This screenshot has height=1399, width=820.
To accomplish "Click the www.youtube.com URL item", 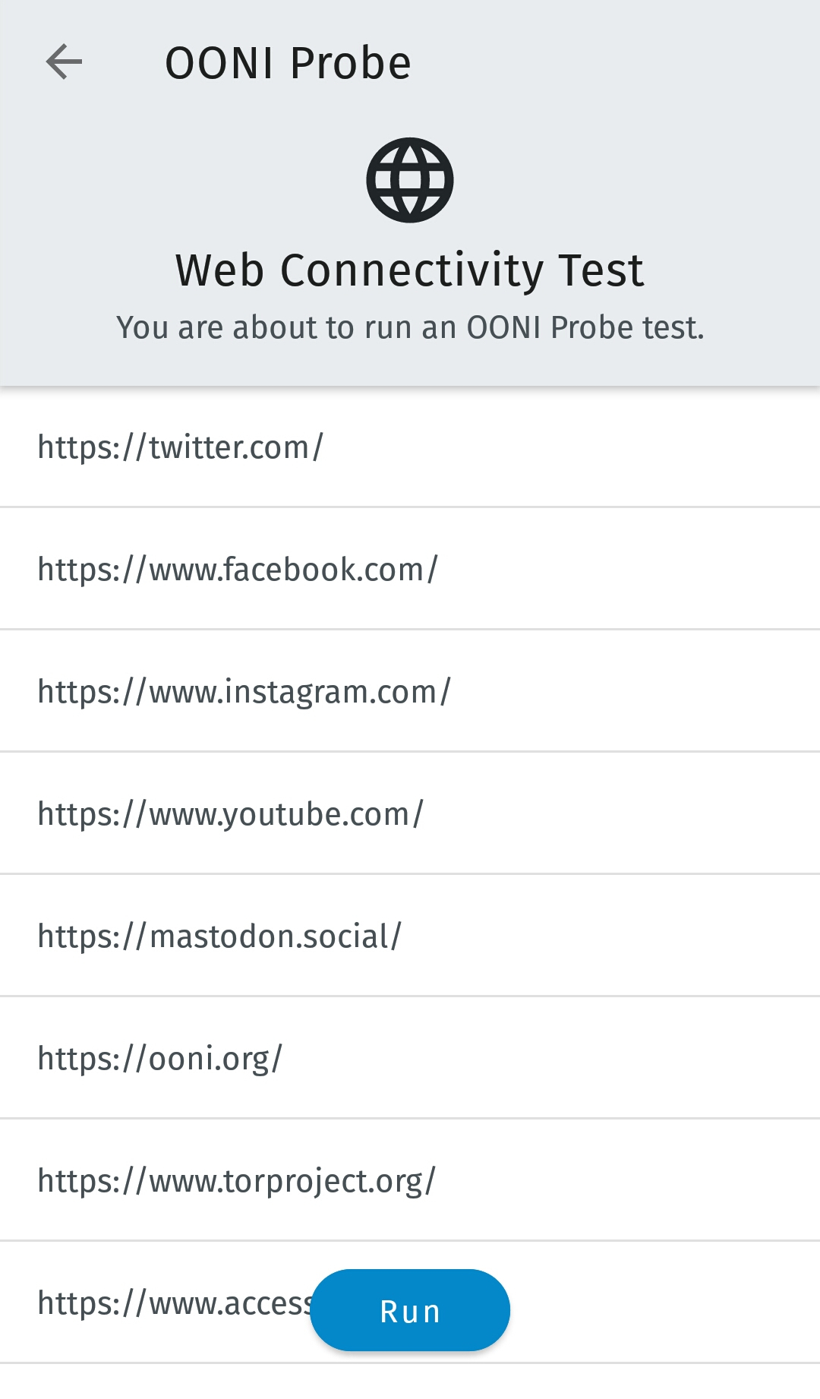I will 230,814.
